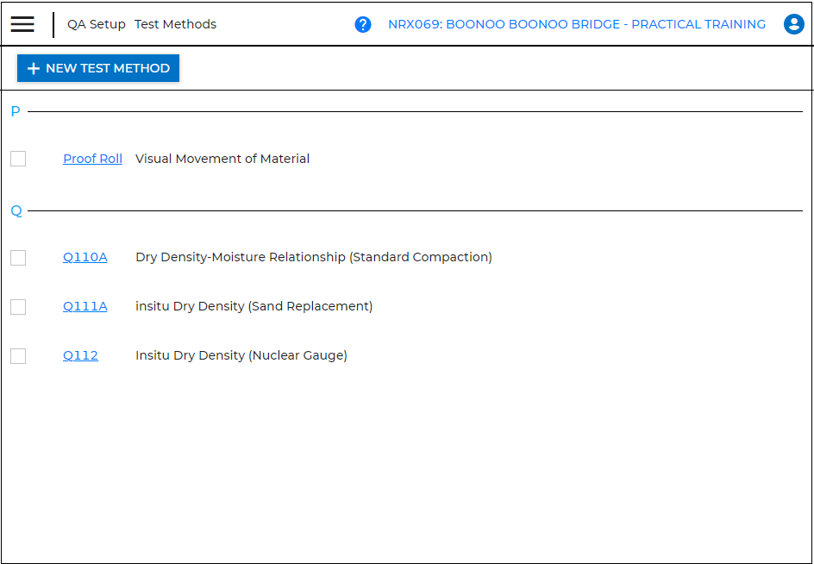814x564 pixels.
Task: Open the Q111A Sand Replacement test method
Action: [x=85, y=306]
